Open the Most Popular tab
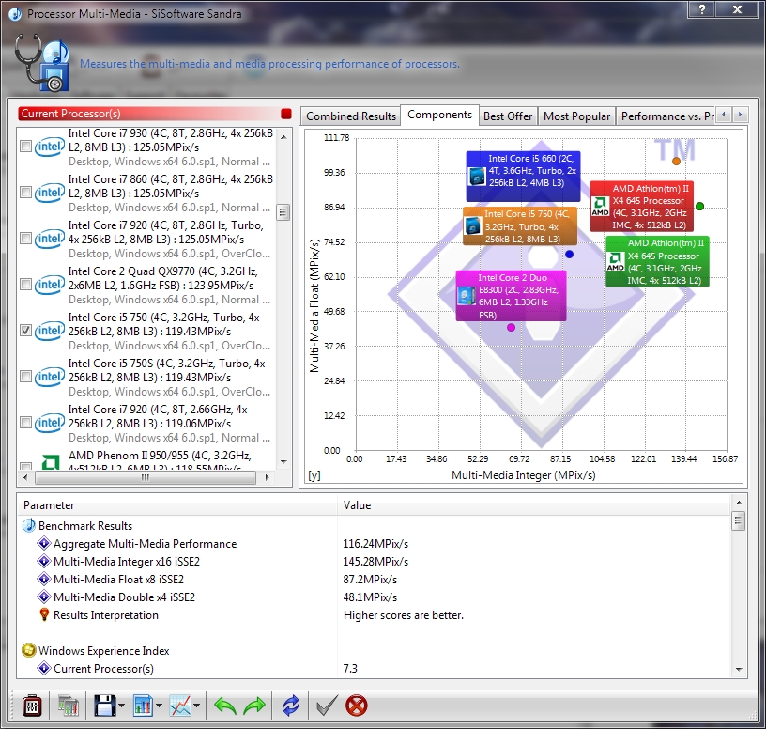 (x=576, y=116)
